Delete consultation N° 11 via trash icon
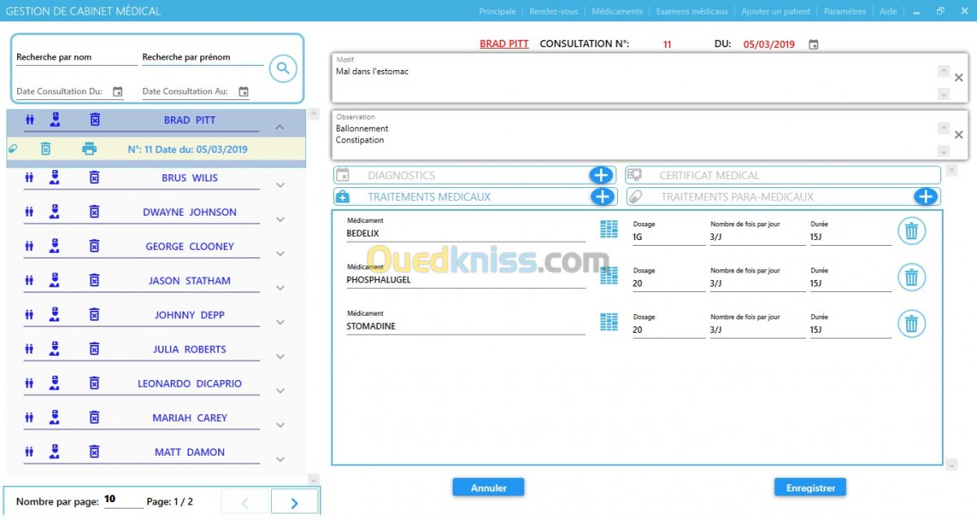 pos(46,149)
